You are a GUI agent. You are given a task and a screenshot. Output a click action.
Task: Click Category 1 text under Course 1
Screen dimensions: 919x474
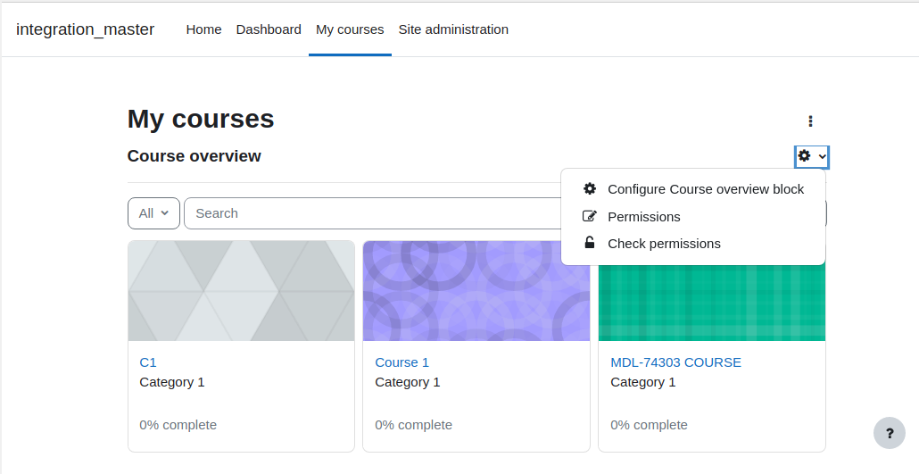click(x=408, y=382)
